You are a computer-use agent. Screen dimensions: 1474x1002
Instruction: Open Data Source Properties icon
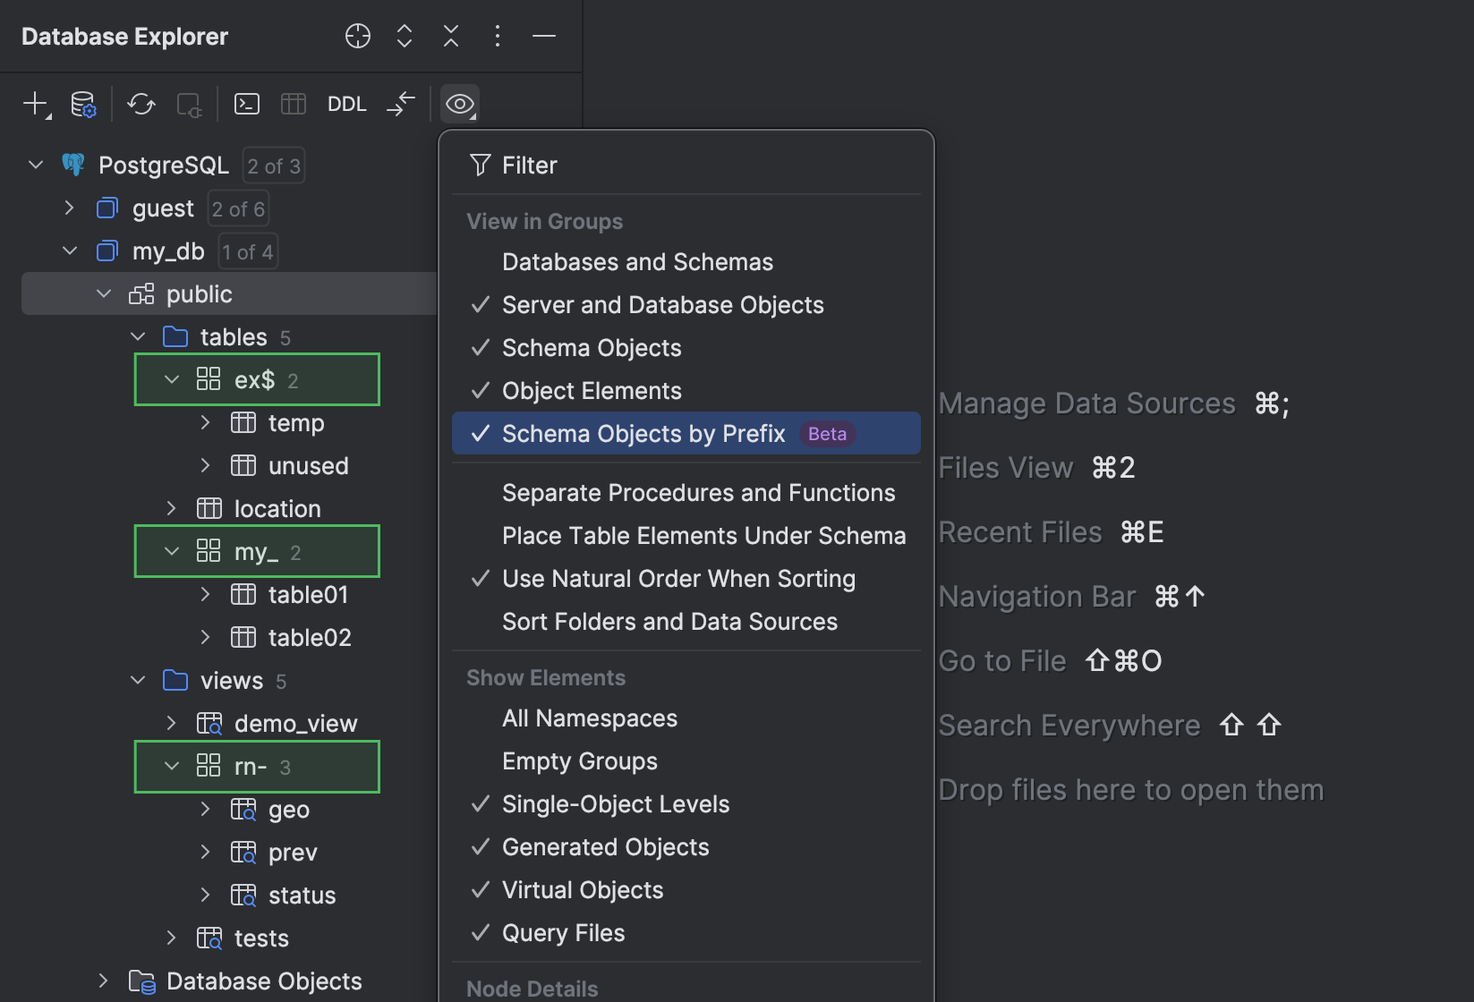pyautogui.click(x=83, y=104)
